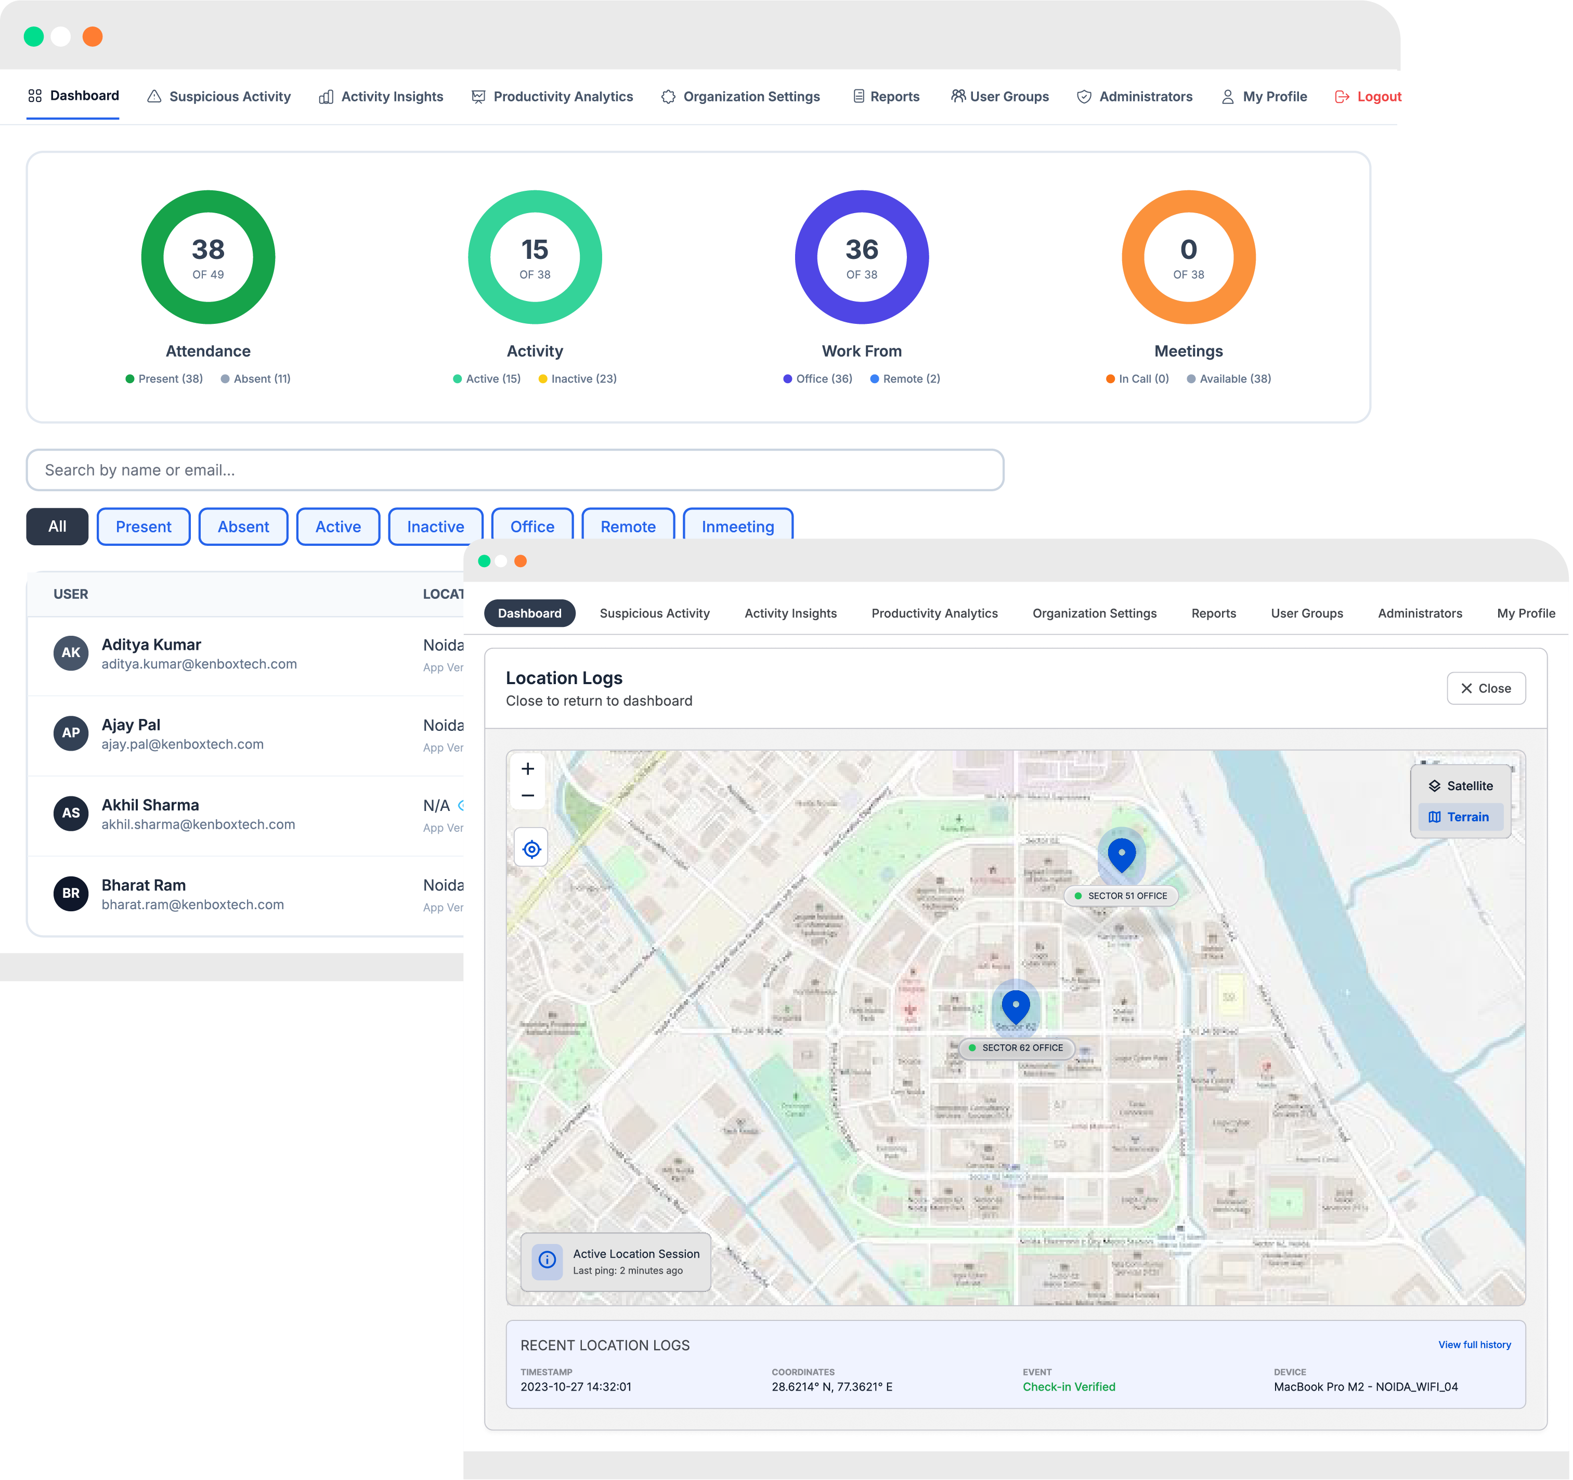
Task: Open Suspicious Activity in the front window
Action: [655, 614]
